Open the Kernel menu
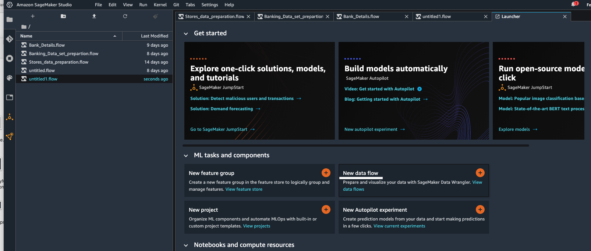Screen dimensions: 591x251 [160, 5]
